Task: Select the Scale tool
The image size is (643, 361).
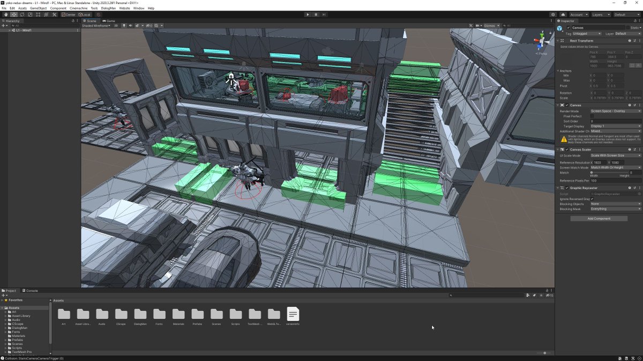Action: point(29,14)
